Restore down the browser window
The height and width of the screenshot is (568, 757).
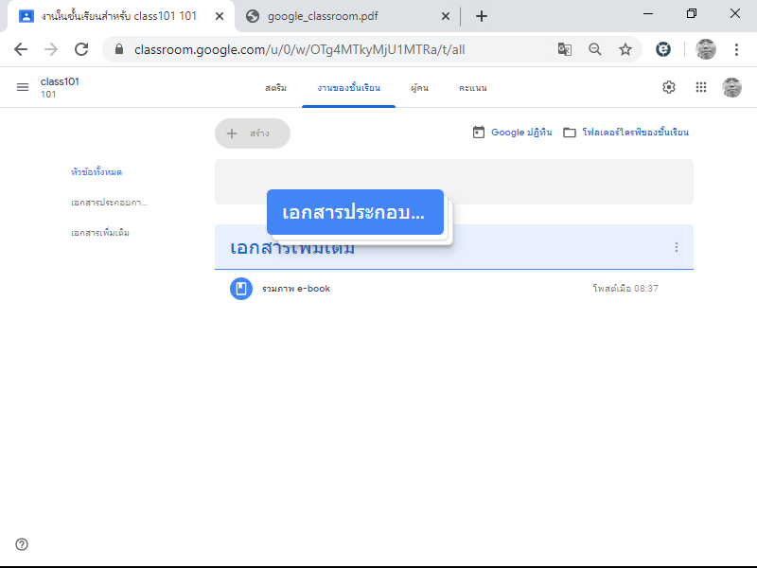[x=692, y=13]
